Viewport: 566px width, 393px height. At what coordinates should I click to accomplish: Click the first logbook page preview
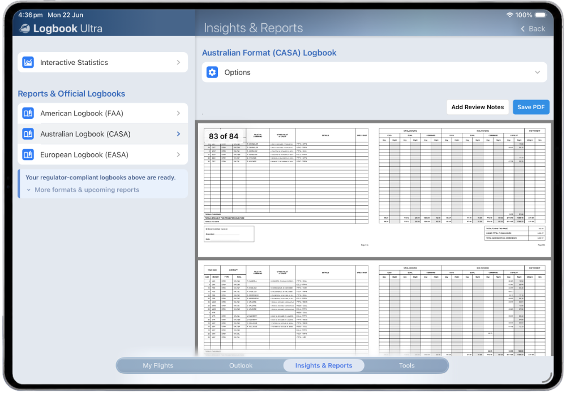(x=374, y=190)
